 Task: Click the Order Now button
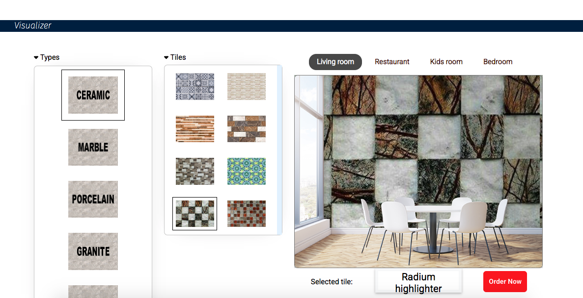(505, 281)
